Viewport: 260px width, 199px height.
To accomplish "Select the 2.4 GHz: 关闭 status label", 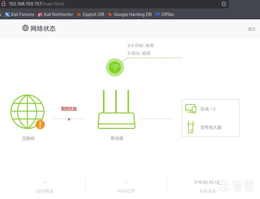I will [x=141, y=45].
